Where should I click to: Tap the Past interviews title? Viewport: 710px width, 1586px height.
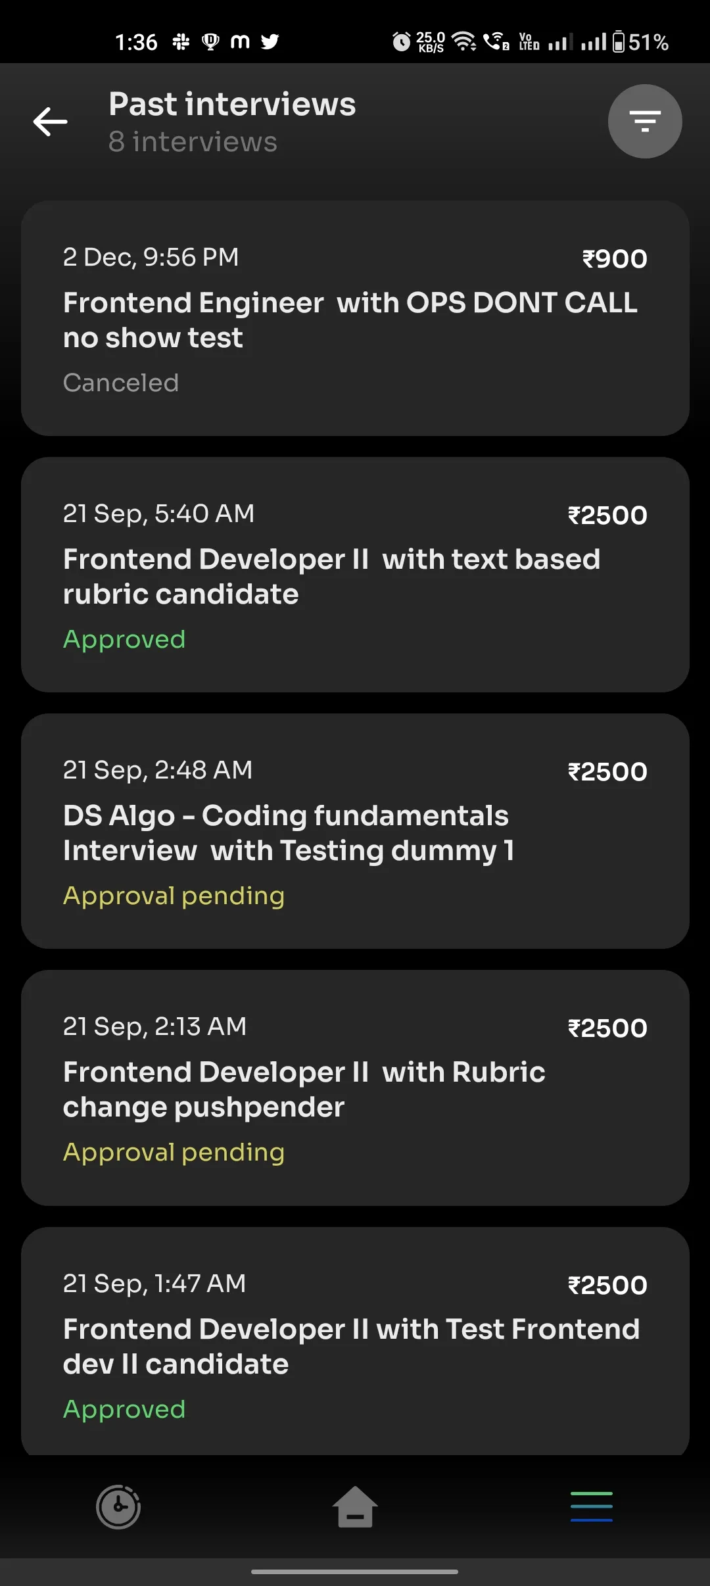tap(233, 105)
